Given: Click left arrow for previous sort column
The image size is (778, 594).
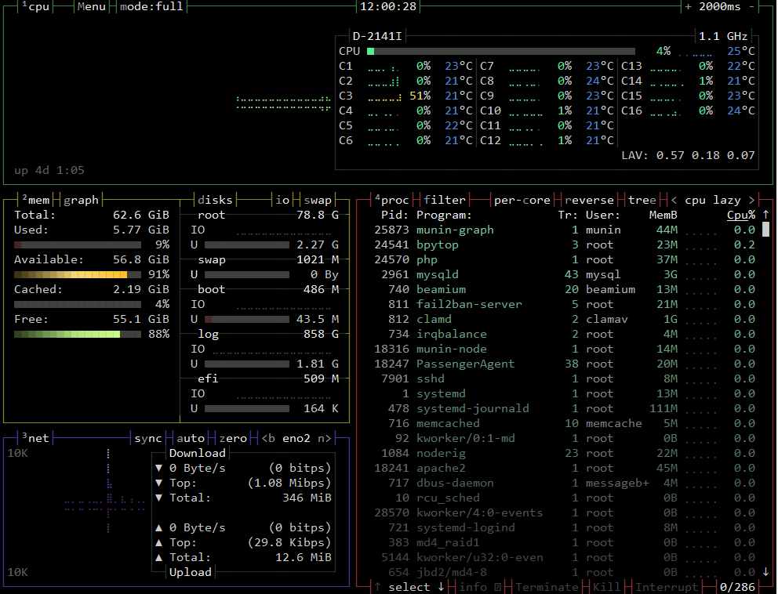Looking at the screenshot, I should [674, 200].
